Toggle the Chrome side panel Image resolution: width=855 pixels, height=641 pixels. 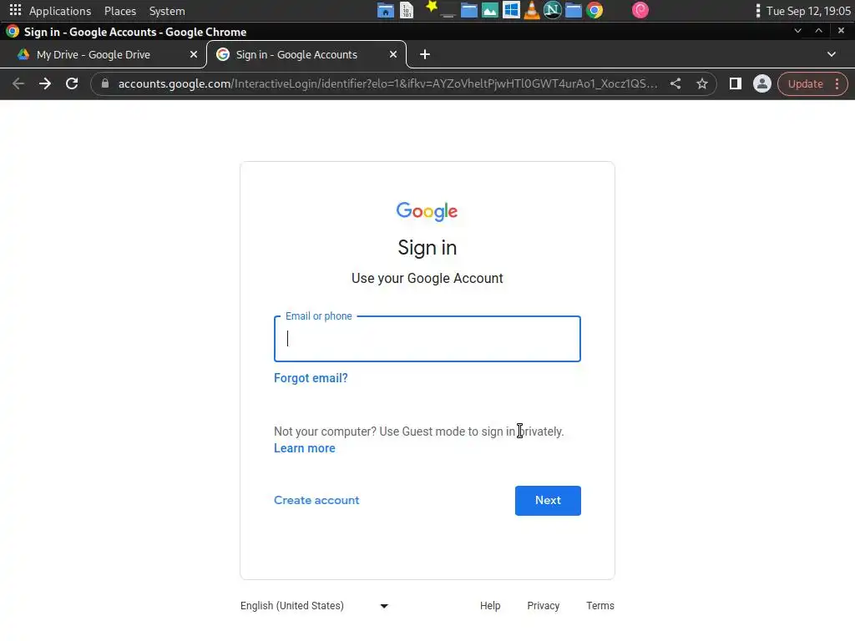click(735, 83)
